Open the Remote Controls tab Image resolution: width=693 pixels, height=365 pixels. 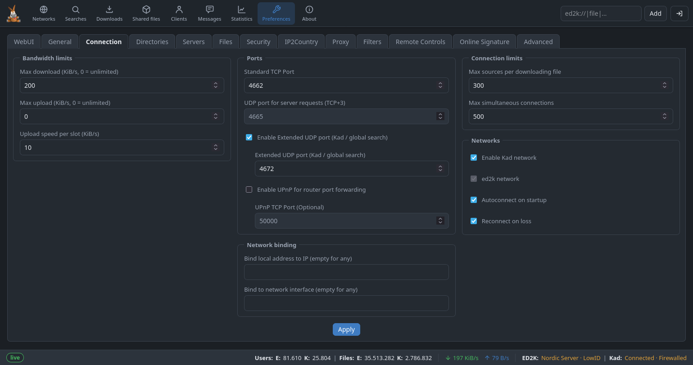421,41
